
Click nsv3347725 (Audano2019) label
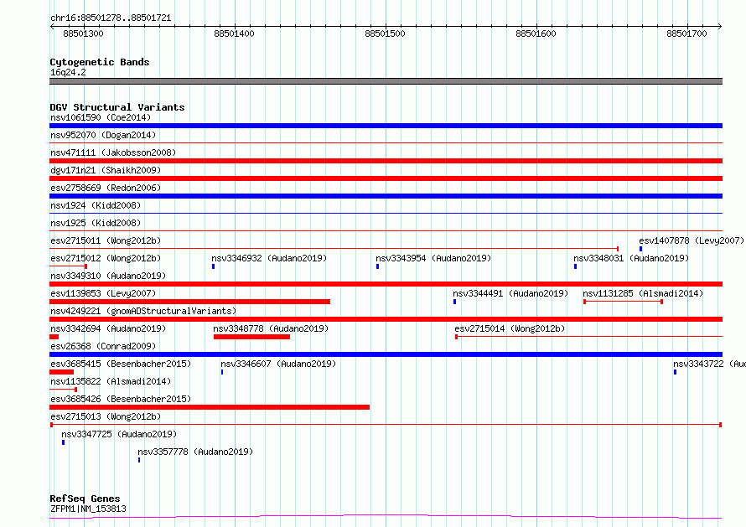pos(119,434)
